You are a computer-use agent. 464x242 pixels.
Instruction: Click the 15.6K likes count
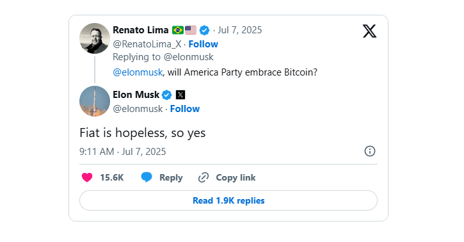[112, 177]
